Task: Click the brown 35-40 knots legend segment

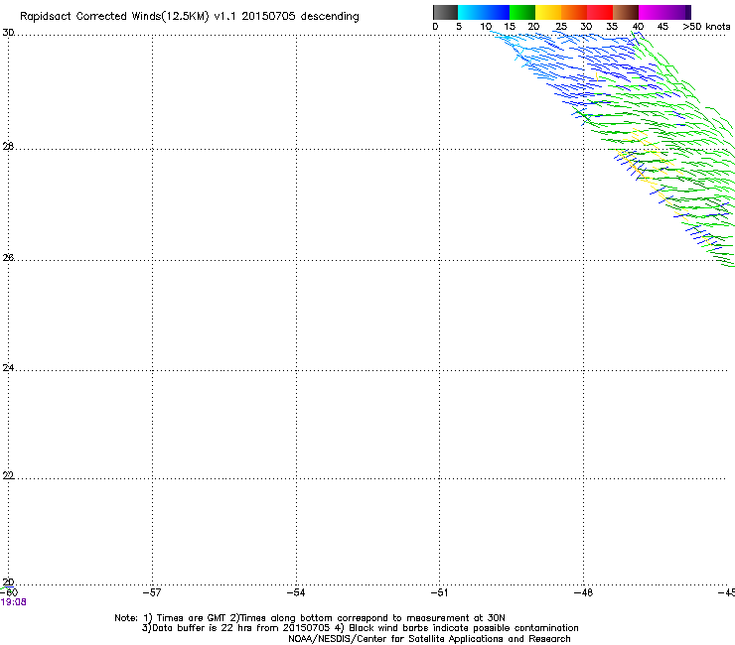Action: point(626,12)
